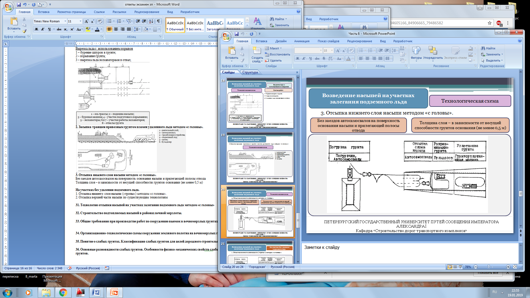Click Save icon in PowerPoint quick access toolbar
Viewport: 530px width, 298px height.
[x=237, y=34]
